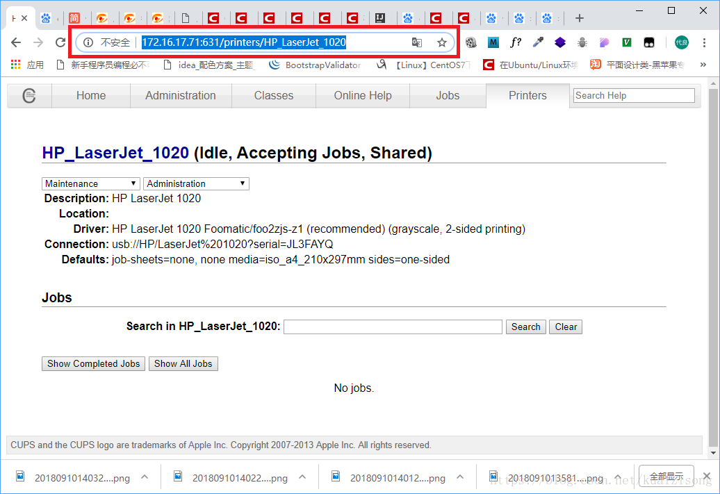Expand the Maintenance dropdown
This screenshot has height=494, width=720.
[x=90, y=183]
